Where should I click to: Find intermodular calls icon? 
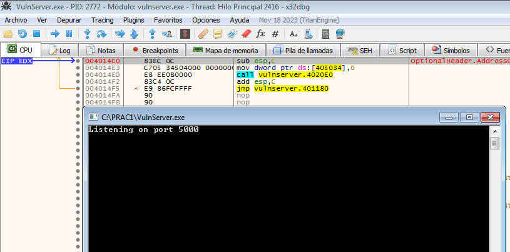tap(308, 34)
